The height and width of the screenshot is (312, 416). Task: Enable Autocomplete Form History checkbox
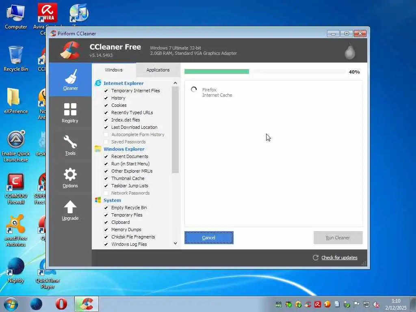(106, 134)
